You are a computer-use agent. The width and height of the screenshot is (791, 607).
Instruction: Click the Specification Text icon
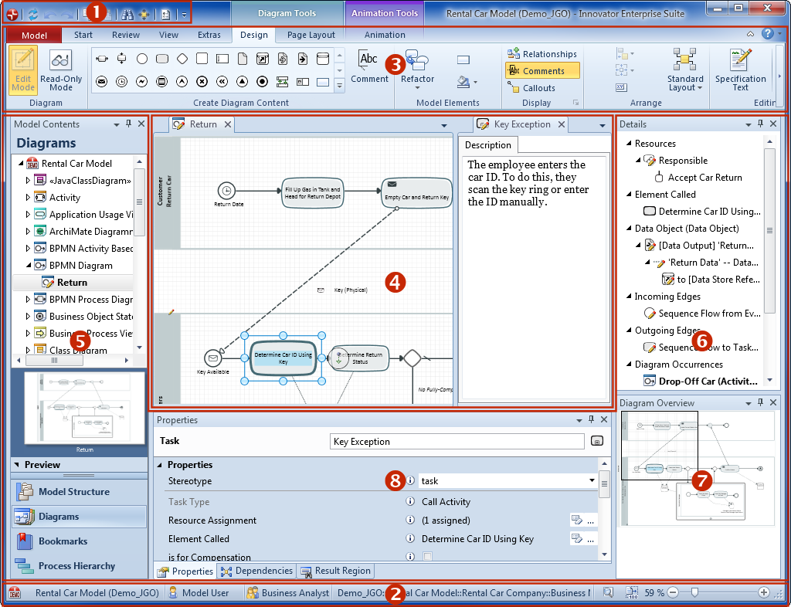(x=740, y=69)
